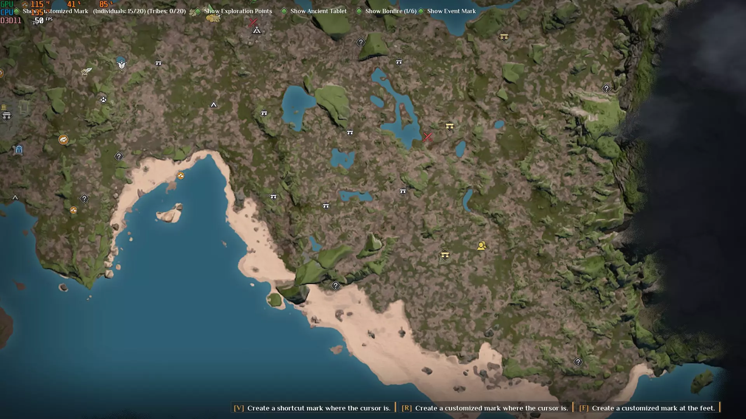Select the blue shield mask marker

[x=121, y=64]
